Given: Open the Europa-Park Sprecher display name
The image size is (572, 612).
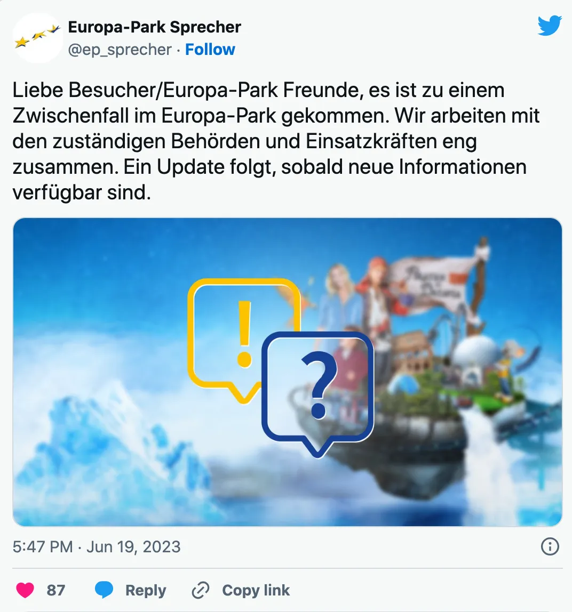Looking at the screenshot, I should [154, 27].
